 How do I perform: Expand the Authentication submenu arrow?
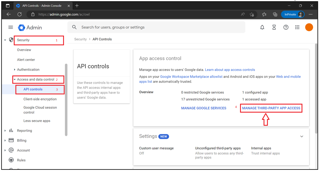[14, 70]
